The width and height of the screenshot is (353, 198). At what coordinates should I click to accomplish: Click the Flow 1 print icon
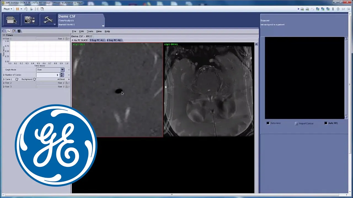(66, 39)
